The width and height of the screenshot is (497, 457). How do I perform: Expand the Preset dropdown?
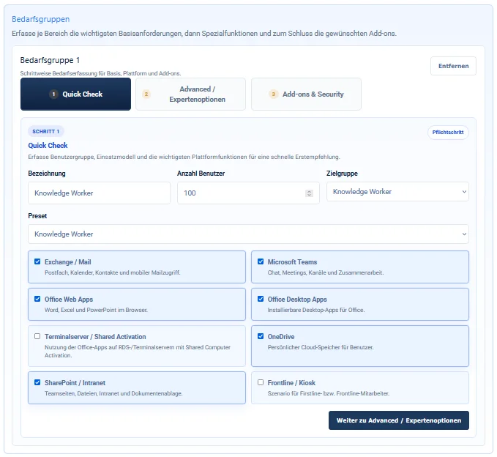tap(248, 234)
